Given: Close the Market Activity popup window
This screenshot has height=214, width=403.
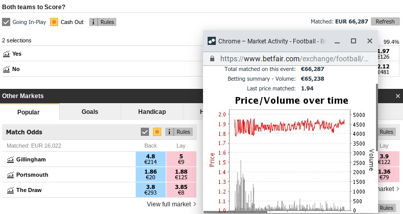Looking at the screenshot, I should coord(370,41).
